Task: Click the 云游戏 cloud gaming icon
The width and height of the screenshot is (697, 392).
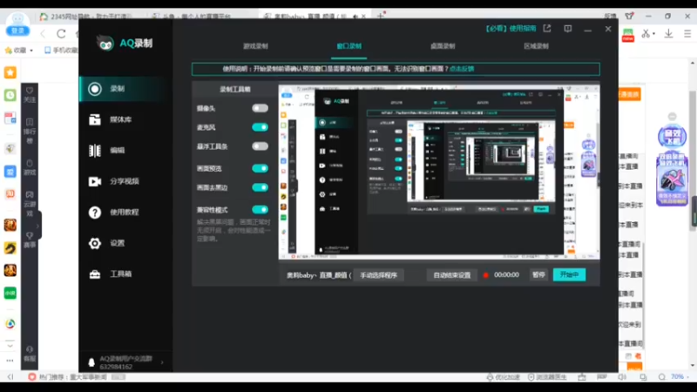Action: [30, 204]
